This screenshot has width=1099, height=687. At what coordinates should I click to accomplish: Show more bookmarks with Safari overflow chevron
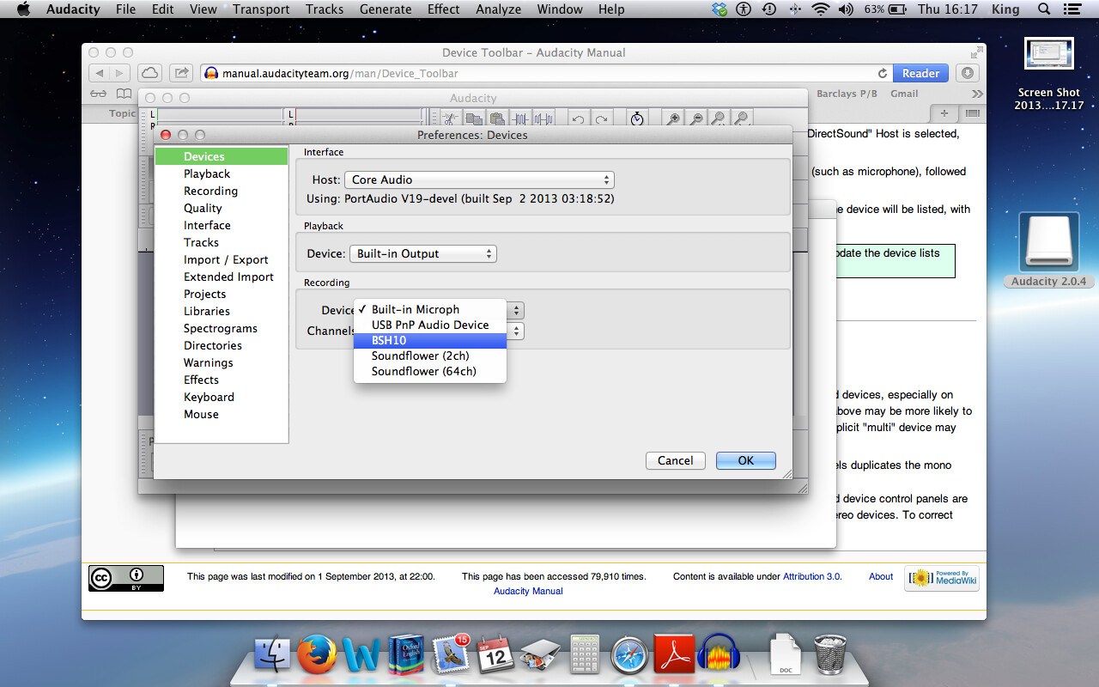(977, 94)
